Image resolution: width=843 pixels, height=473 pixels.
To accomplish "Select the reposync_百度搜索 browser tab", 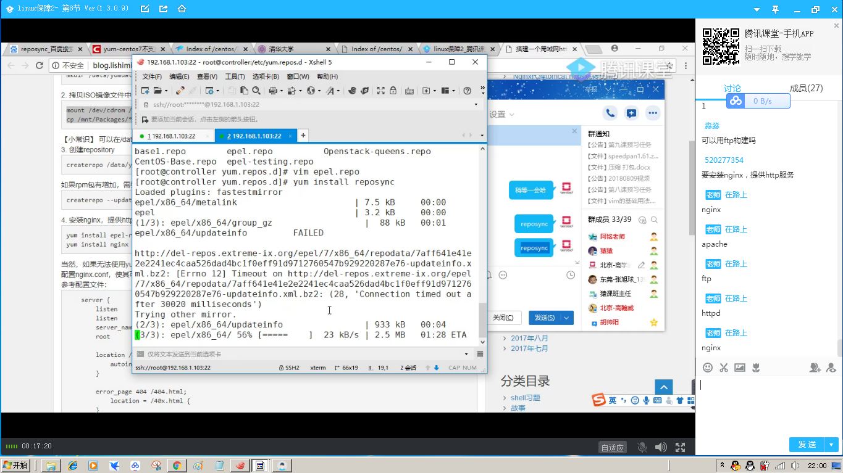I will point(44,49).
